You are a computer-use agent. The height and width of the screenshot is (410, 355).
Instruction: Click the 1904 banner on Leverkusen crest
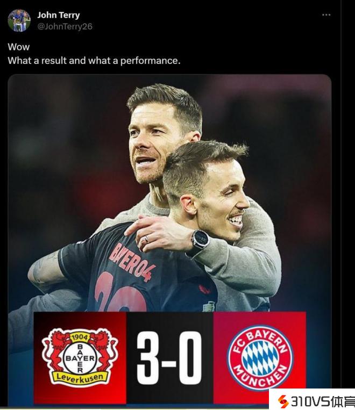80,337
